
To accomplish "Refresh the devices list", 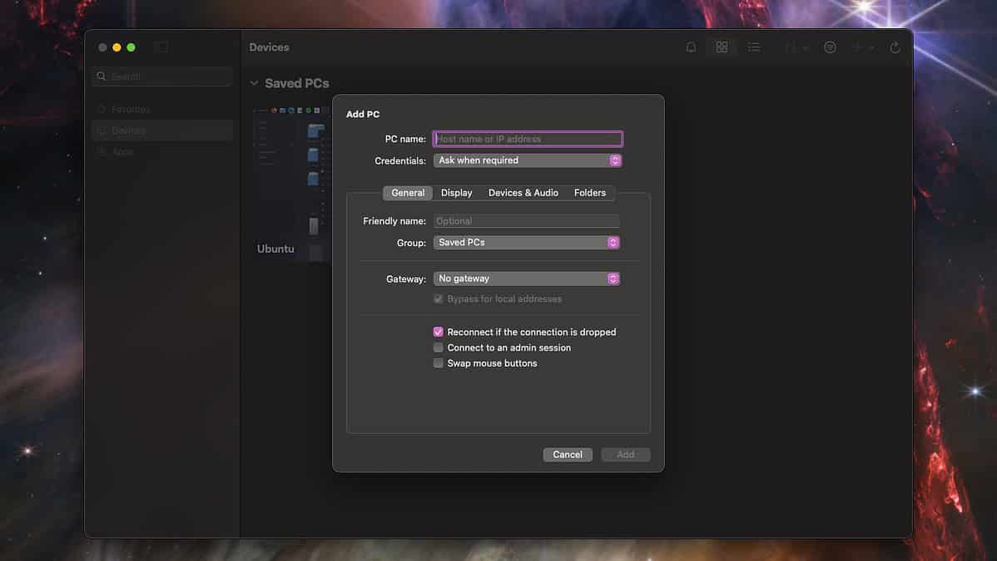I will (895, 47).
